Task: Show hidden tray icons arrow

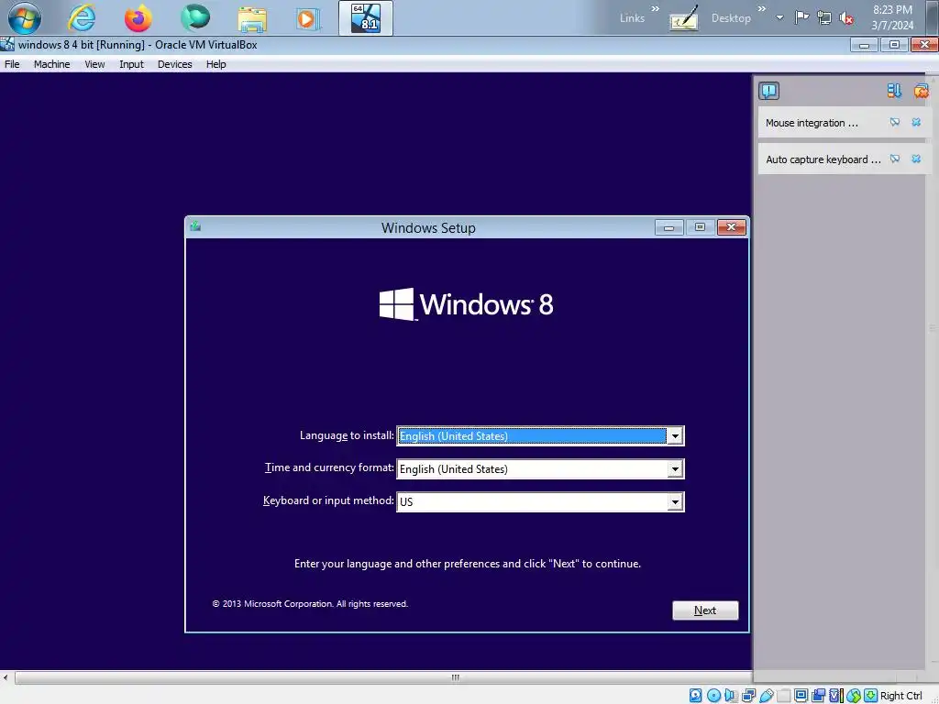Action: [x=779, y=17]
